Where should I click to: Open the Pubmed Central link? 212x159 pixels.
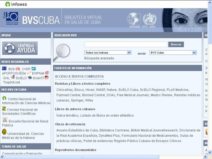point(68,95)
